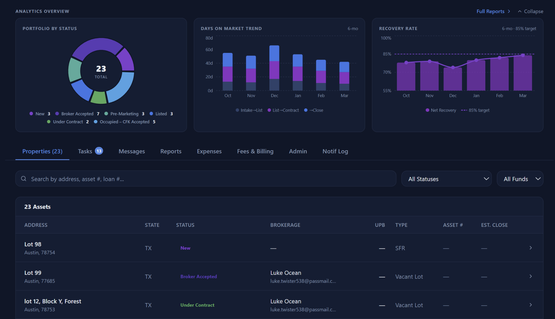Open the All Funds dropdown
The height and width of the screenshot is (319, 555).
pyautogui.click(x=520, y=179)
